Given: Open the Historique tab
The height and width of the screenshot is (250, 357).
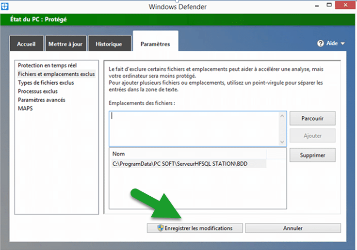Looking at the screenshot, I should pyautogui.click(x=109, y=44).
